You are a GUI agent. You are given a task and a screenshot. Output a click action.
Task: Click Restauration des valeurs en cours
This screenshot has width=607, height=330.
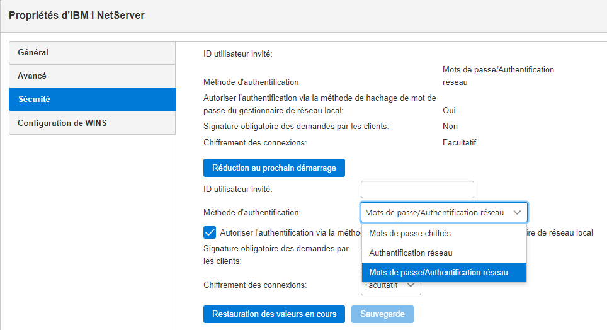click(x=274, y=314)
